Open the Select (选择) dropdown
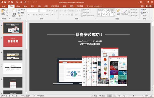This screenshot has height=98, width=154. (144, 15)
